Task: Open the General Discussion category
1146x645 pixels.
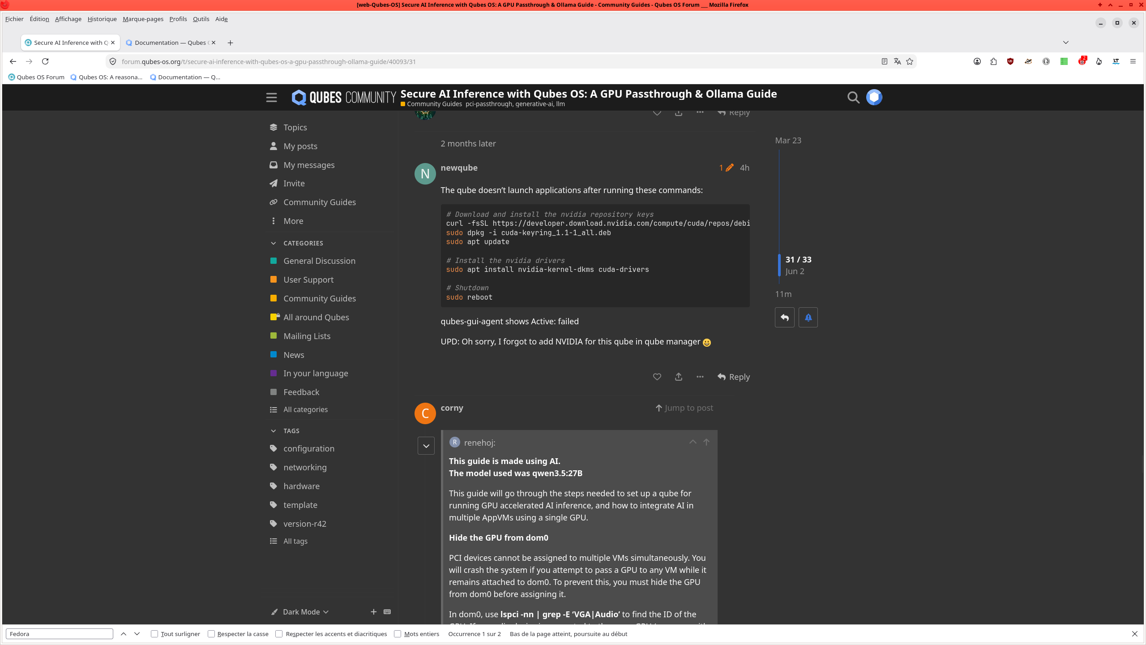Action: coord(319,261)
